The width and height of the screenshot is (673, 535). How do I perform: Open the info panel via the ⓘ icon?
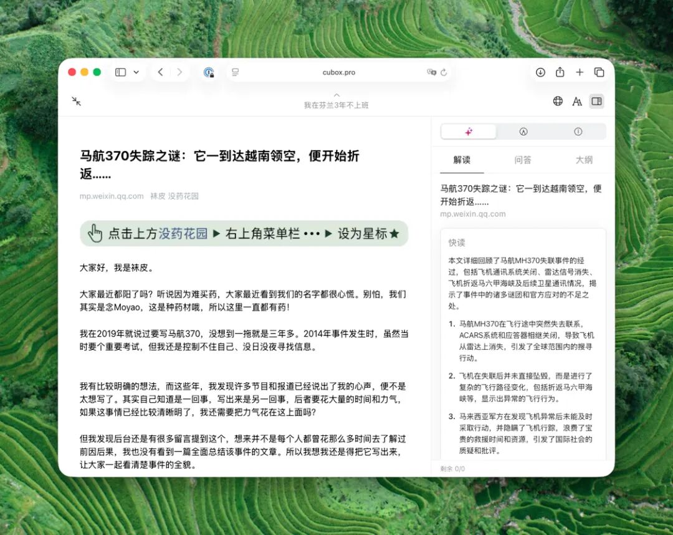[576, 132]
